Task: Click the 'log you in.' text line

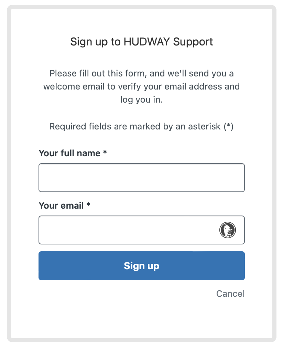Action: (x=142, y=100)
